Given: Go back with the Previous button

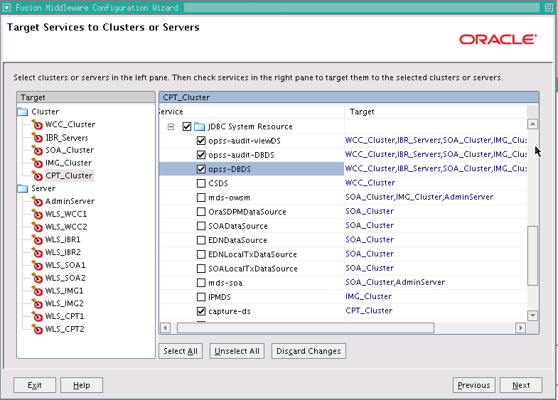Looking at the screenshot, I should 473,385.
